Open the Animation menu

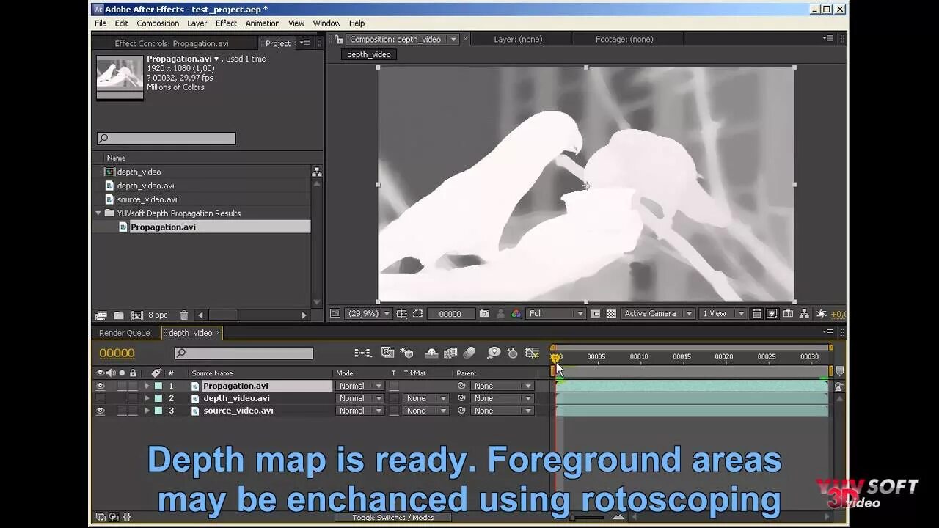263,23
